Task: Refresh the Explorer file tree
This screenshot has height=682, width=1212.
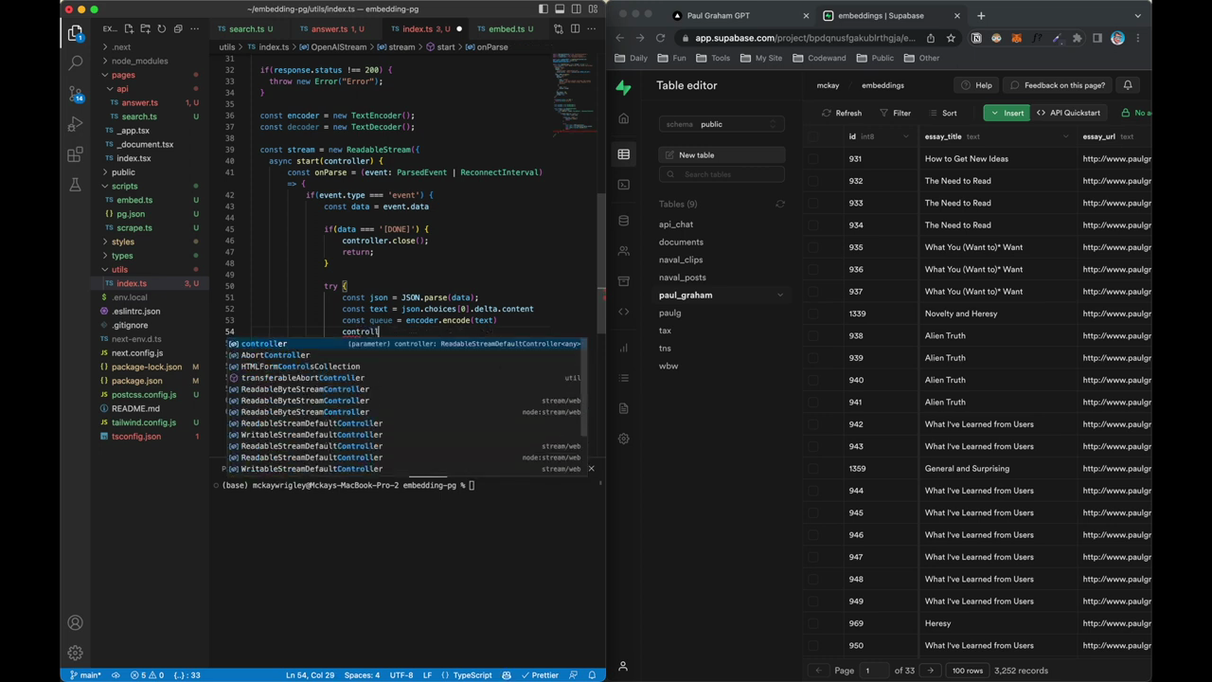Action: pyautogui.click(x=162, y=28)
